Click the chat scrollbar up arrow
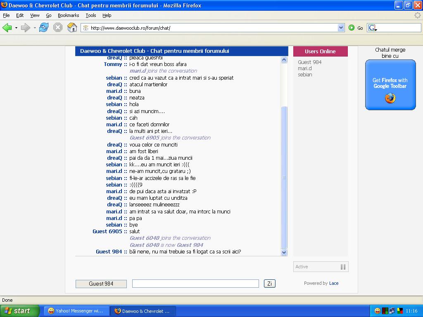This screenshot has height=317, width=423. [x=284, y=59]
